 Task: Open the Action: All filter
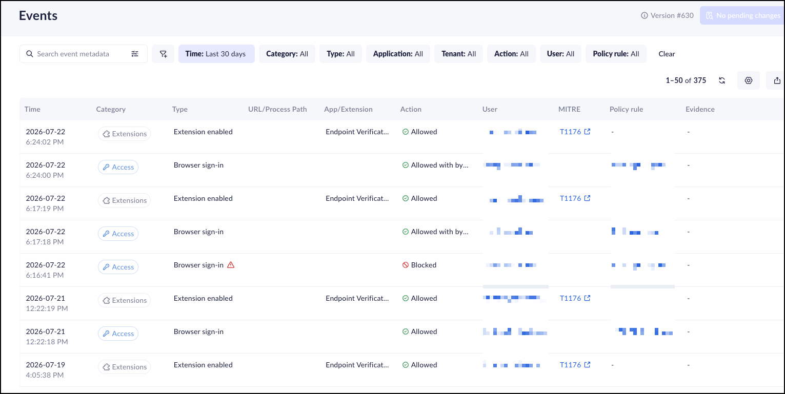click(511, 54)
